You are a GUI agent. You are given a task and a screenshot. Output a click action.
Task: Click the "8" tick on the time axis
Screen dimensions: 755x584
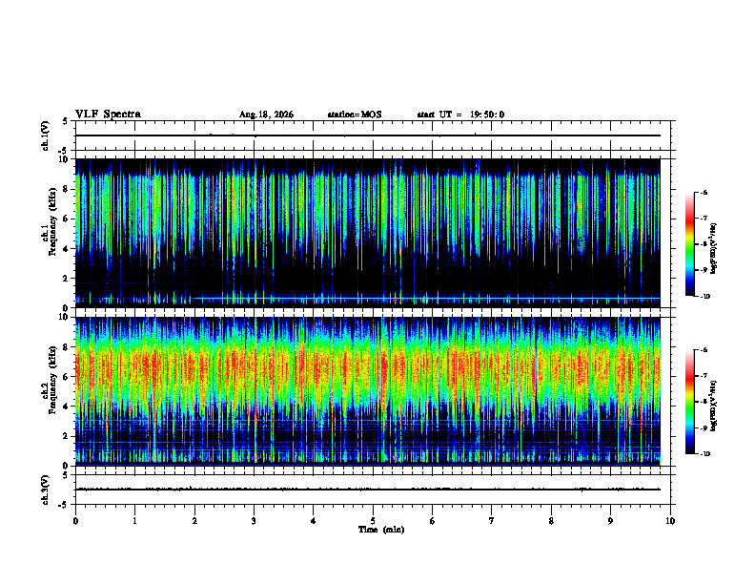(551, 521)
